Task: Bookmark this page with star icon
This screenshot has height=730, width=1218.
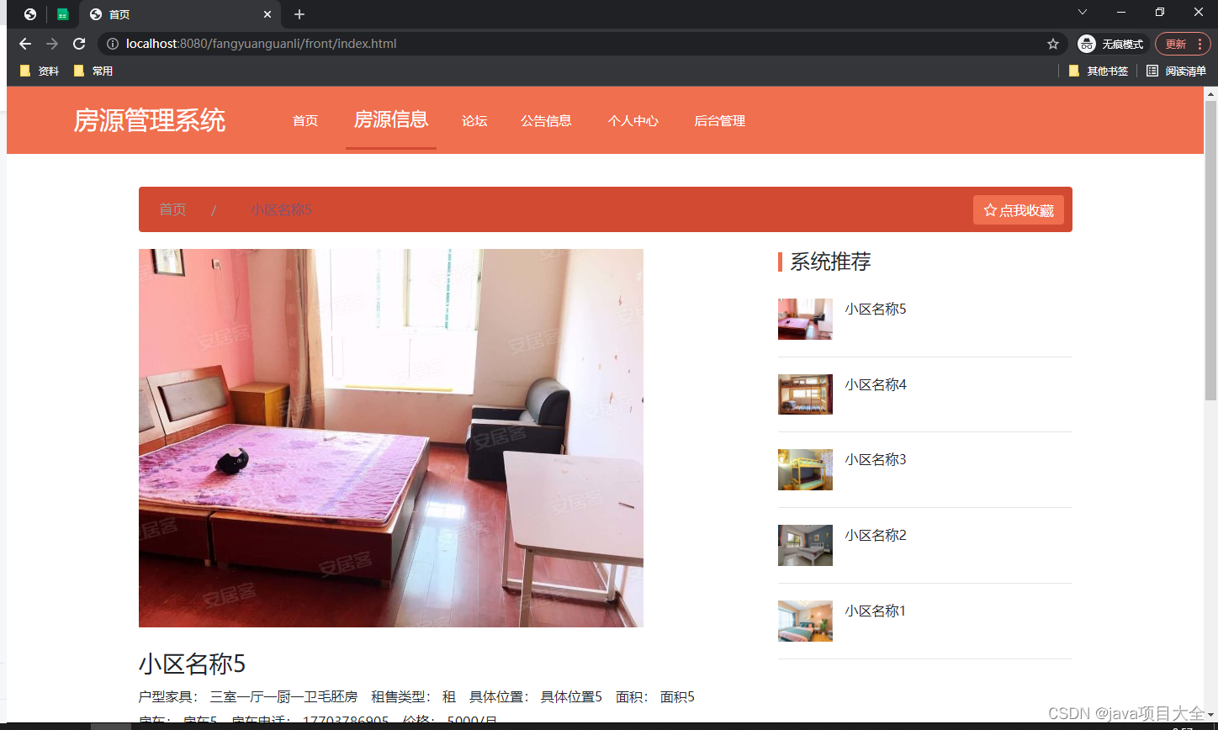Action: pyautogui.click(x=1052, y=44)
